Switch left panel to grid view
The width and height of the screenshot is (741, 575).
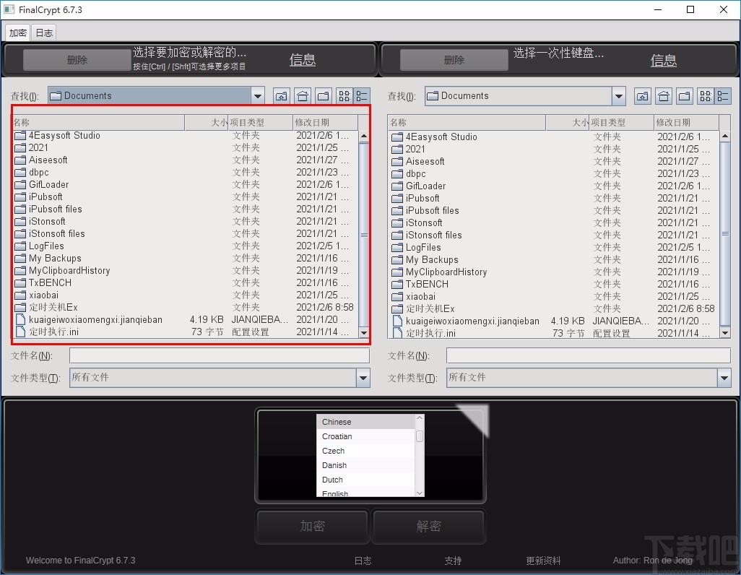[344, 95]
